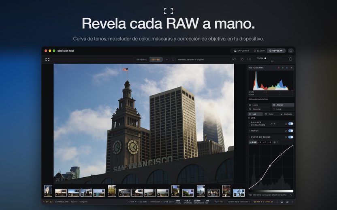
Task: Open the Color adjustments tab
Action: pos(271,114)
